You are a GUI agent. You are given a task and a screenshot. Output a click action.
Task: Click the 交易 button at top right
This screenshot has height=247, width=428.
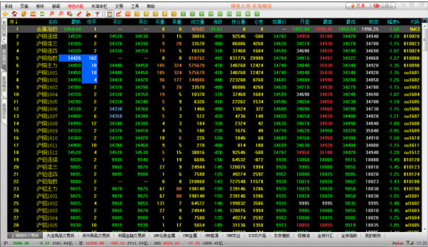click(358, 6)
